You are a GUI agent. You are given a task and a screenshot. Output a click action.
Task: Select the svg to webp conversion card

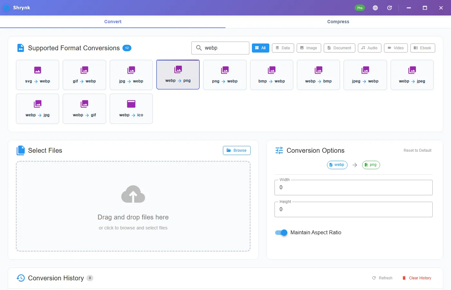click(37, 75)
